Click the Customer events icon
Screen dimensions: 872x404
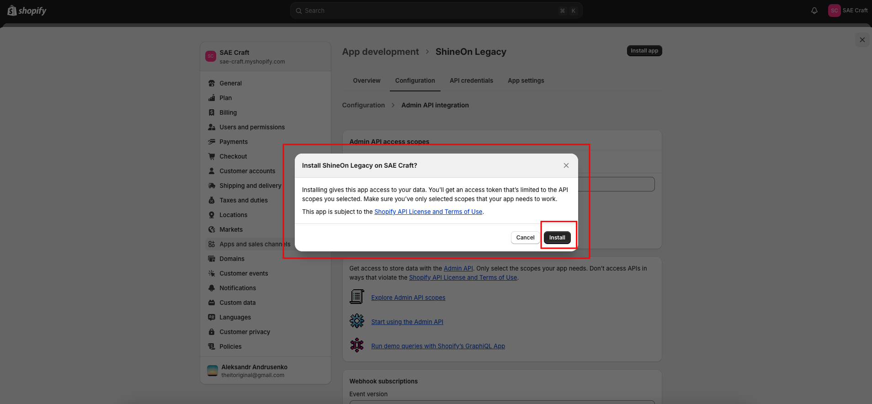(212, 273)
